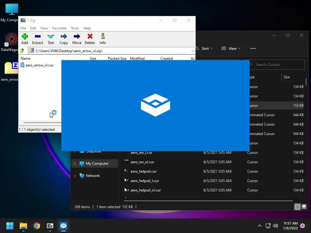
Task: Run Test from the 7-Zip toolbar
Action: pyautogui.click(x=51, y=39)
